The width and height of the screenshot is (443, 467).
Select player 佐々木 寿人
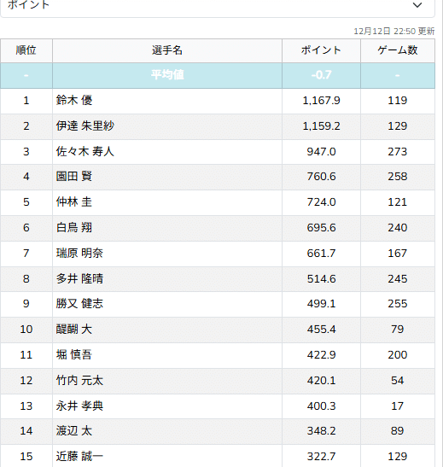click(85, 152)
